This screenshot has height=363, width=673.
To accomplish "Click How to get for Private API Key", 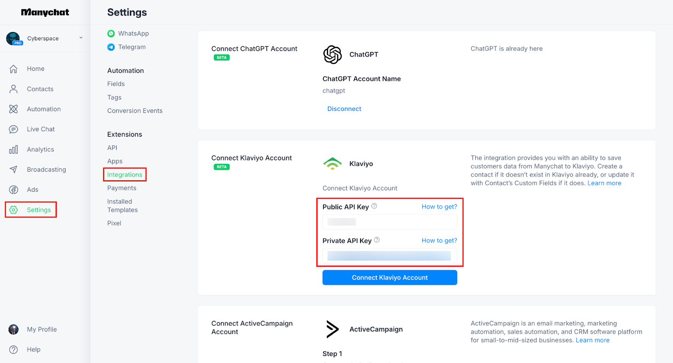I will point(439,240).
